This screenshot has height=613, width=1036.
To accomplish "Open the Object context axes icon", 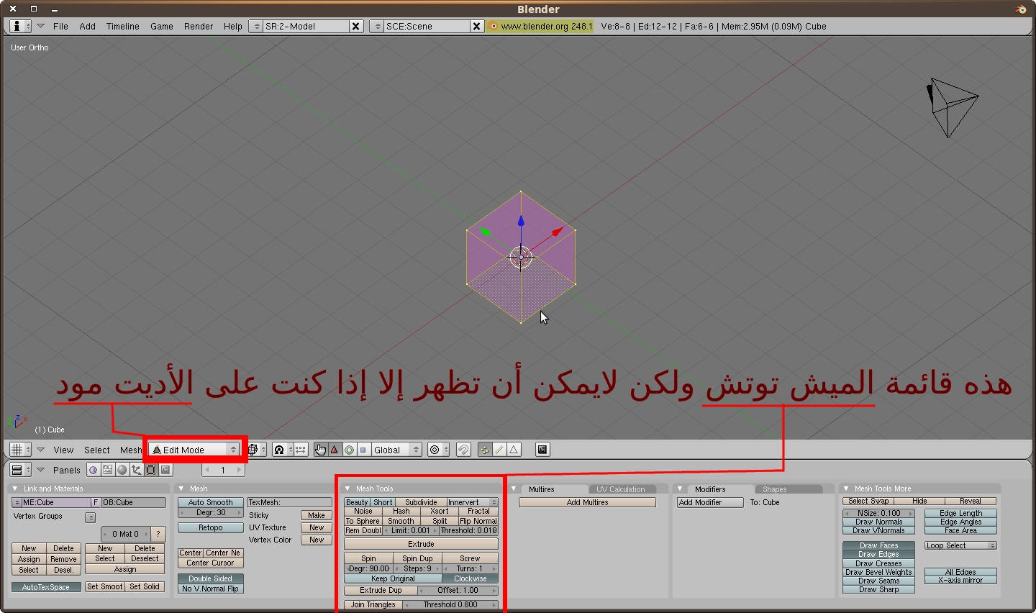I will click(137, 470).
